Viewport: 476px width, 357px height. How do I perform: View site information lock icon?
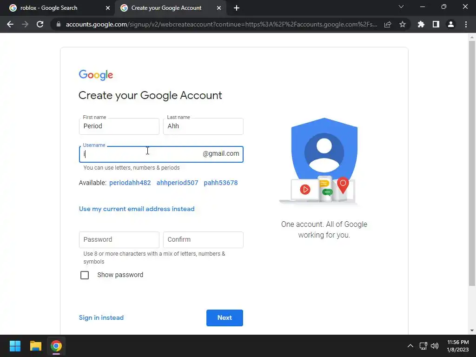pyautogui.click(x=59, y=24)
